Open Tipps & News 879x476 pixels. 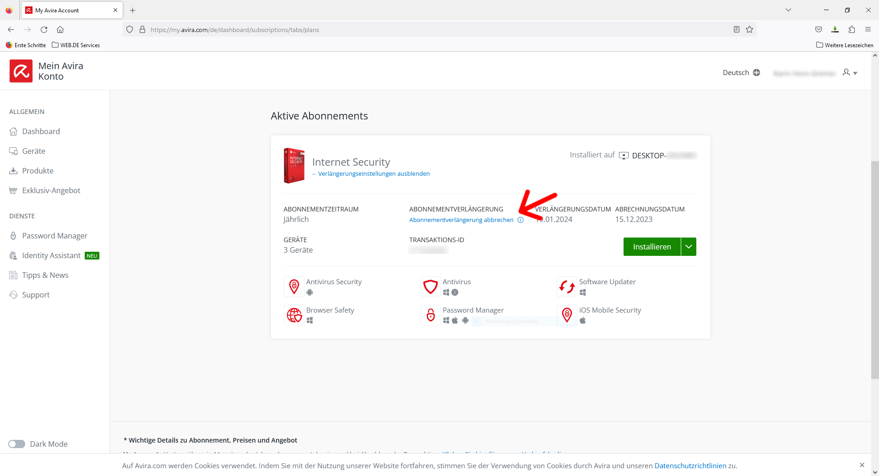pos(39,275)
